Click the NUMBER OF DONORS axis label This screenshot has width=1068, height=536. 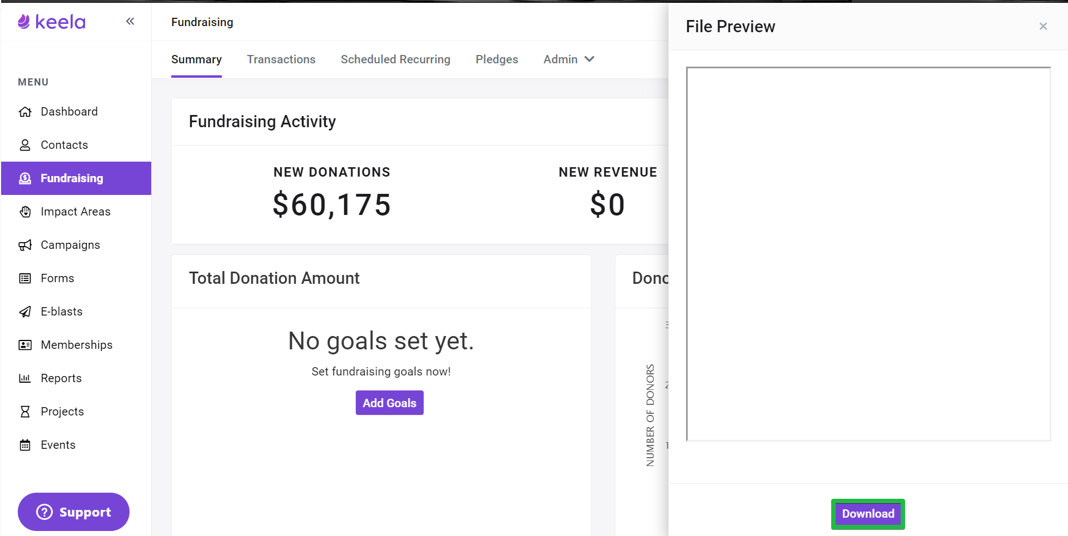(x=650, y=415)
